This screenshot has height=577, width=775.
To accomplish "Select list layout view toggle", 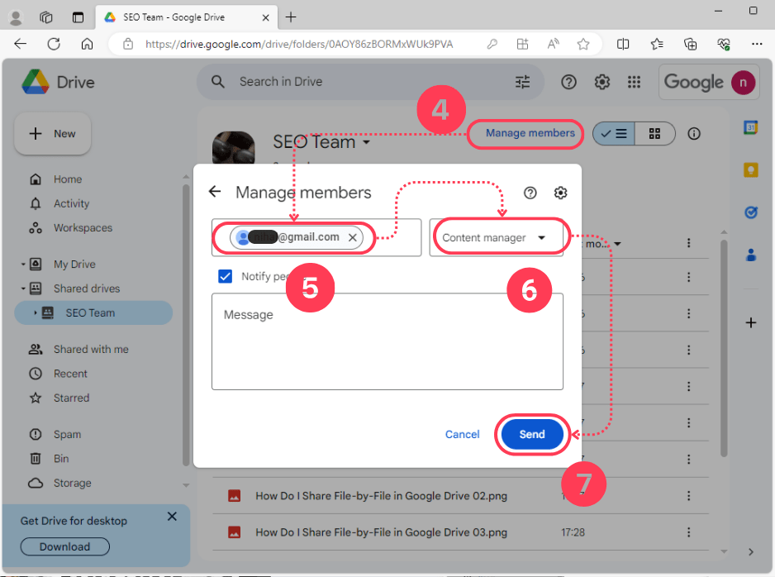I will 614,133.
